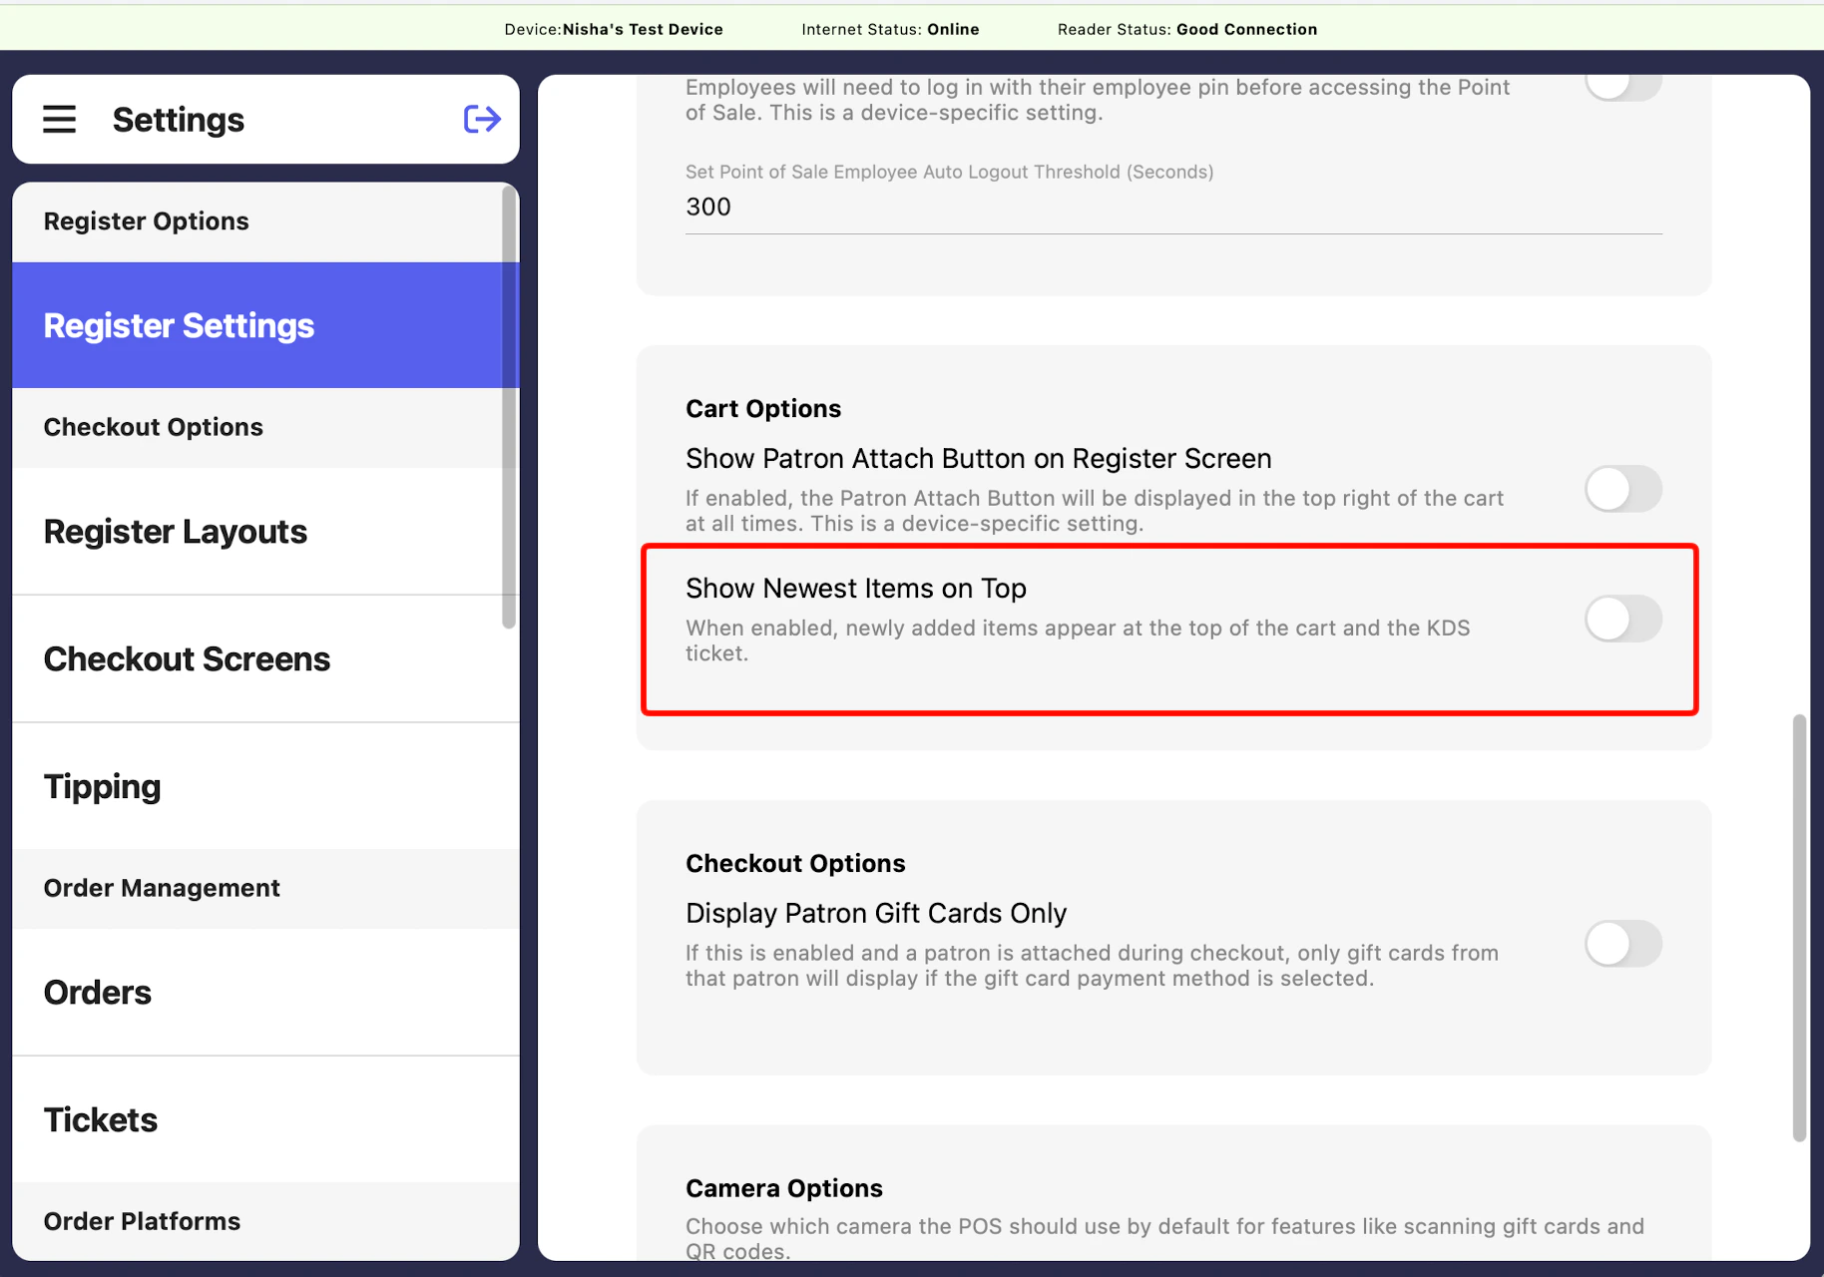This screenshot has height=1277, width=1824.
Task: Click Register Options sidebar header
Action: click(x=265, y=221)
